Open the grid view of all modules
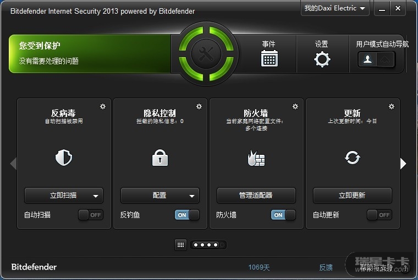 [181, 245]
